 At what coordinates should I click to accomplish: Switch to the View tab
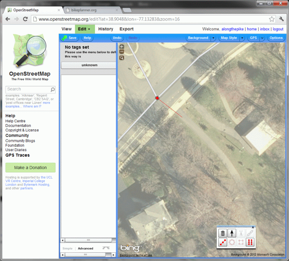point(66,29)
